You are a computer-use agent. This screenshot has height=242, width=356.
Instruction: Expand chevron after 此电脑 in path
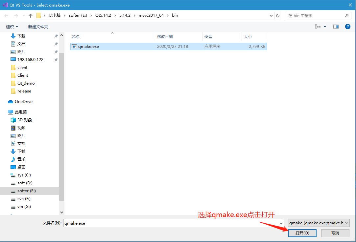[x=64, y=15]
